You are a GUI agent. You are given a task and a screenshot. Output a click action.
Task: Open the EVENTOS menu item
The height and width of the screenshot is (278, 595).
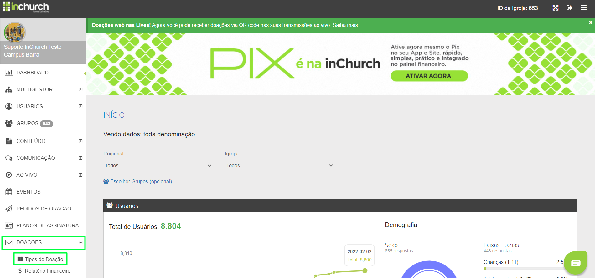point(43,192)
